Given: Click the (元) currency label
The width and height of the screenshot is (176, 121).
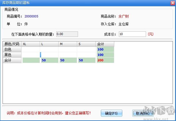Looking at the screenshot, I should (151, 34).
